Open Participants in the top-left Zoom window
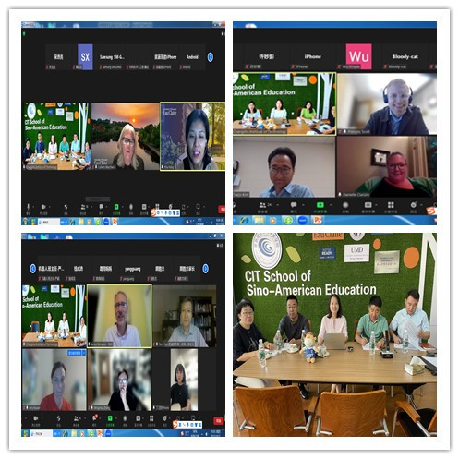Viewport: 459px width, 459px height. pyautogui.click(x=83, y=207)
